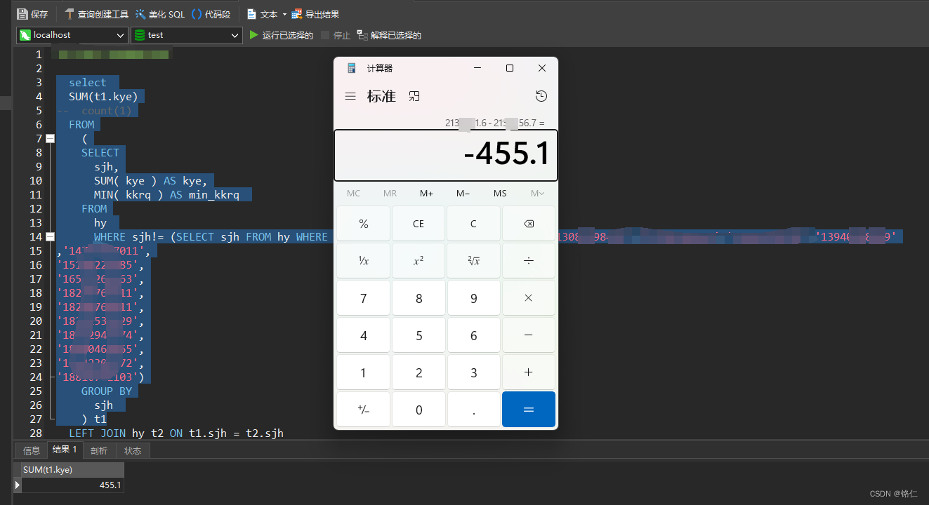The image size is (929, 505).
Task: Click Explain Selected (解释已选择的)
Action: pos(389,35)
